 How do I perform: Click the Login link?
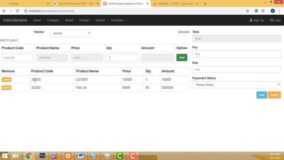click(275, 20)
